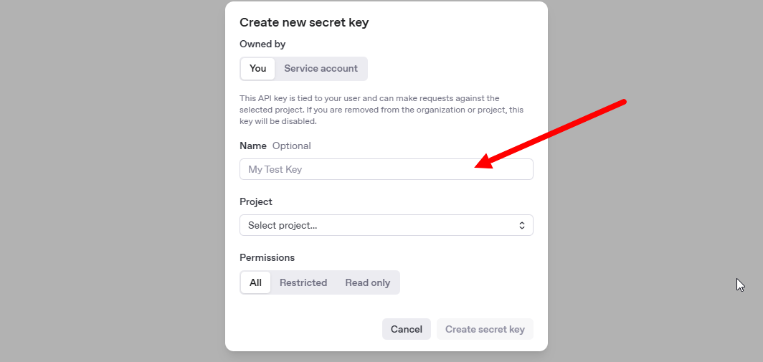Click the Permissions section label
Screen dimensions: 763x362
(x=267, y=257)
